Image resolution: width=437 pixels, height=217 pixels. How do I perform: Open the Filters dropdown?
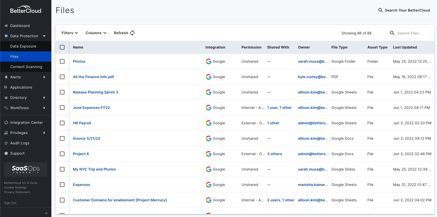tap(70, 33)
